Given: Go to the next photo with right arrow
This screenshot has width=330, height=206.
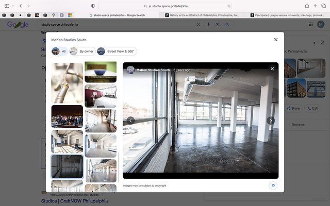Looking at the screenshot, I should point(271,121).
